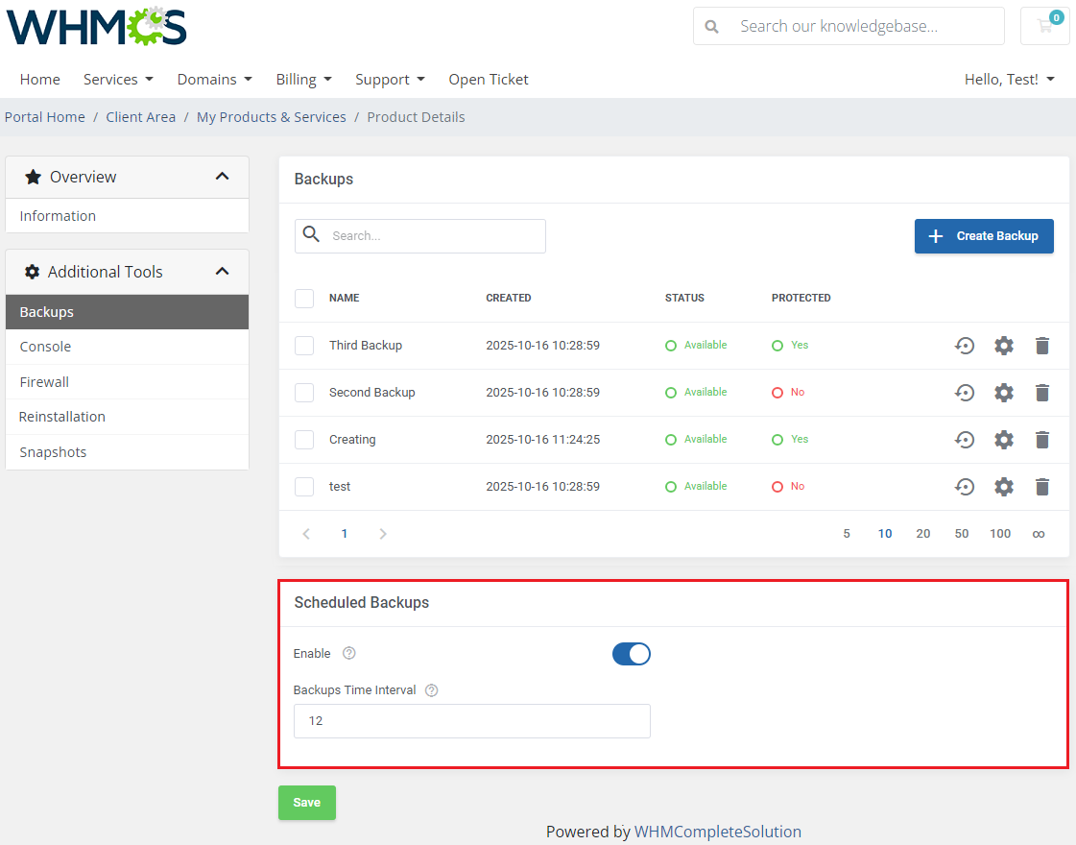Set page size to 50 entries
Viewport: 1076px width, 845px height.
[962, 534]
